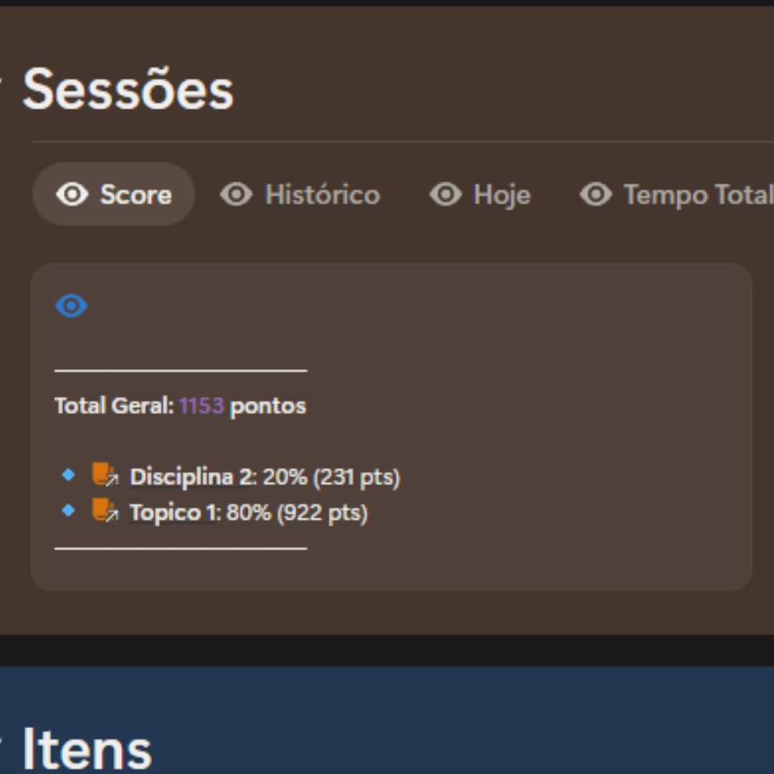This screenshot has width=774, height=774.
Task: Toggle the blue eye icon in the score card
Action: 72,306
